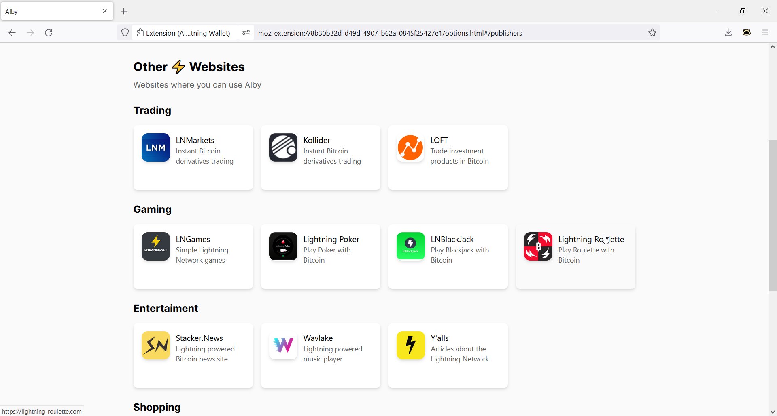Click the 'Play Poker with Bitcoin' description

[327, 255]
